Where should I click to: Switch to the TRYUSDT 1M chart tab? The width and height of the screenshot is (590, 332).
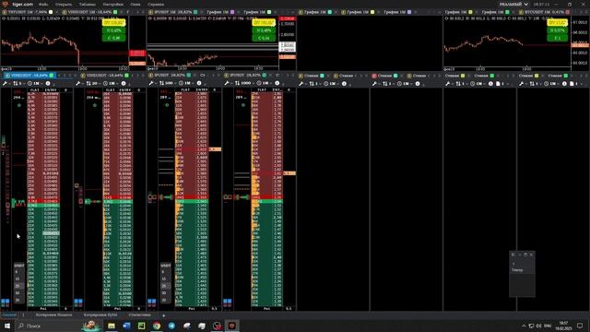(28, 12)
